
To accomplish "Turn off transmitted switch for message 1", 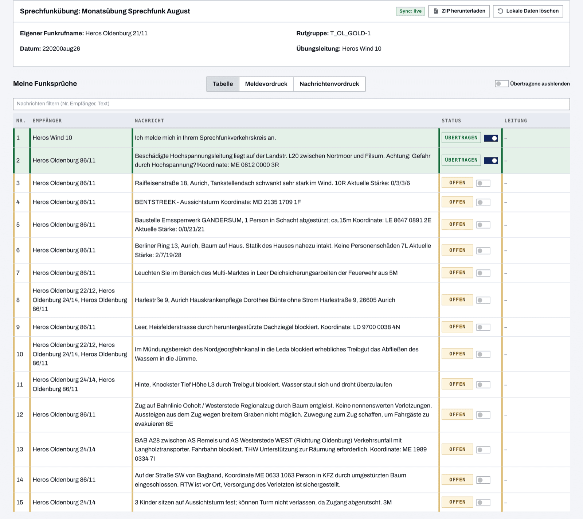I will (x=491, y=138).
